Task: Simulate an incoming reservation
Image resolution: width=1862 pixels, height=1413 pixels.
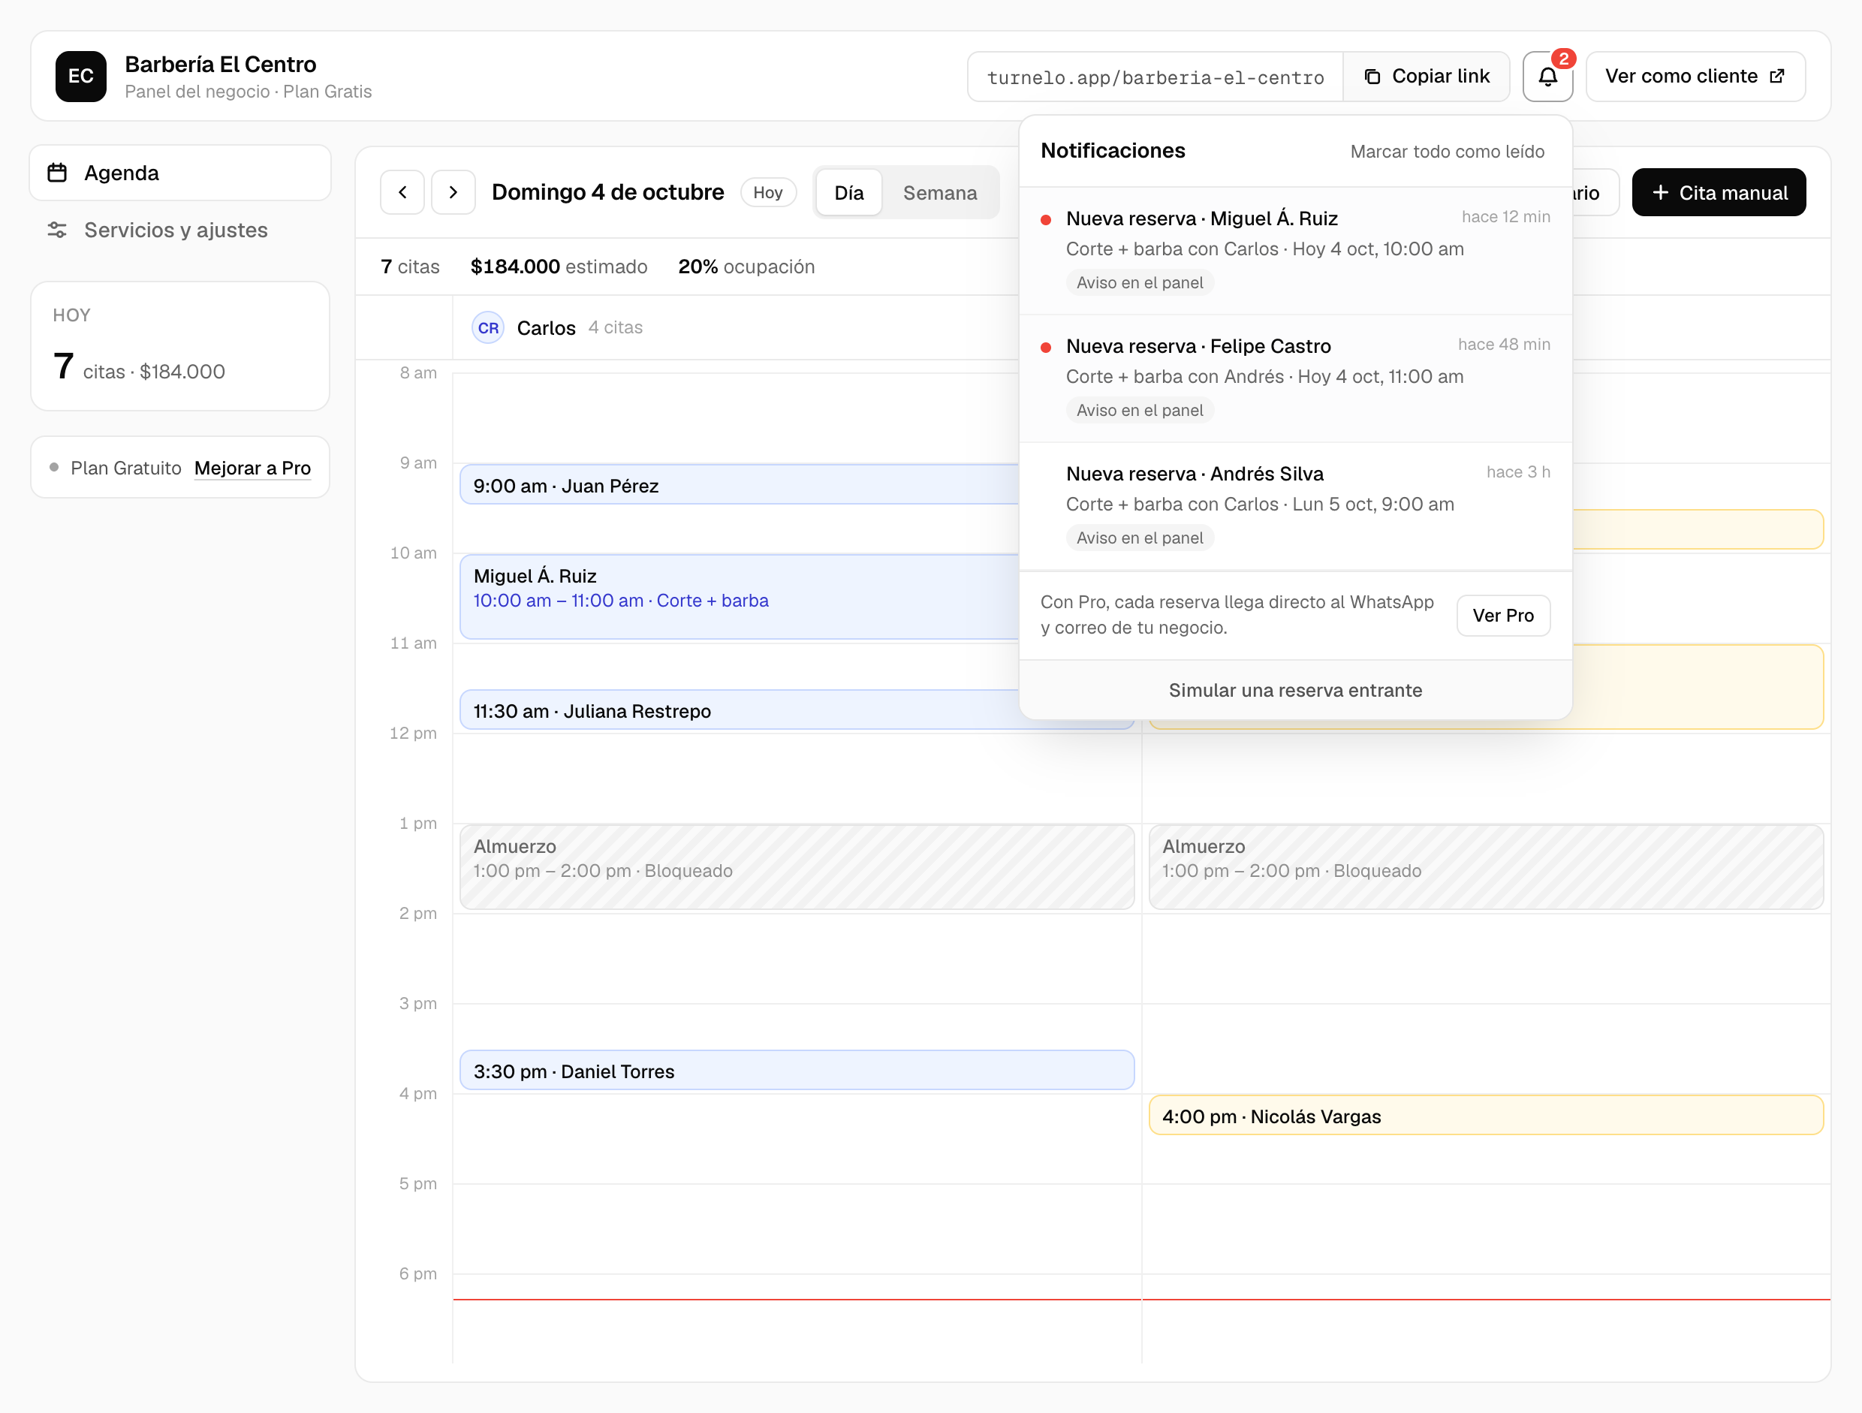Action: click(1295, 690)
